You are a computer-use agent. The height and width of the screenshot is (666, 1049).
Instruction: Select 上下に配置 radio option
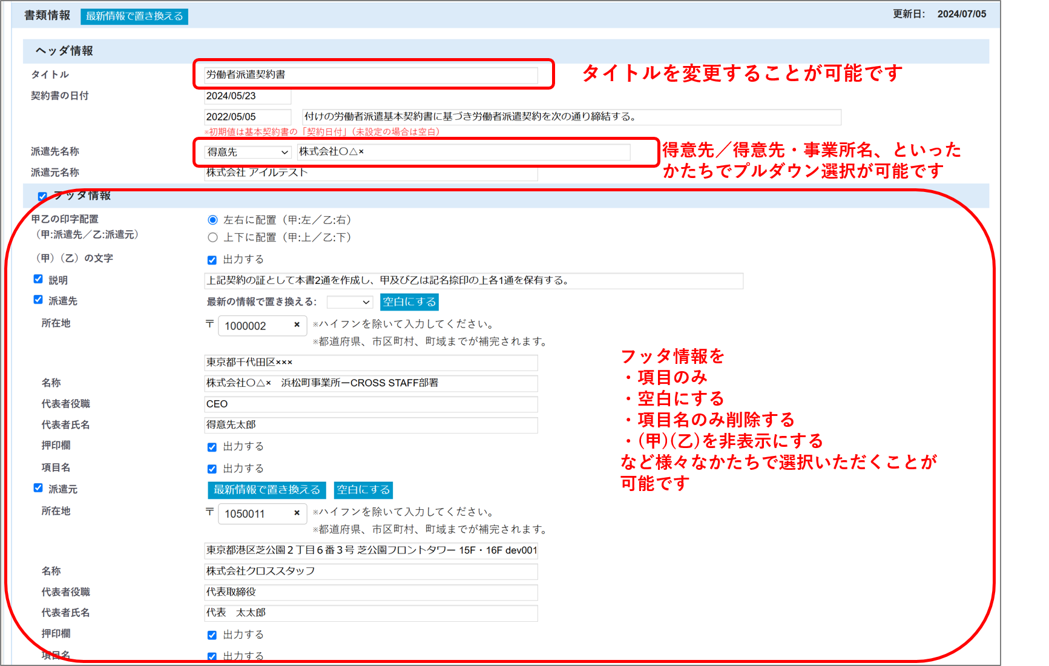pos(212,238)
